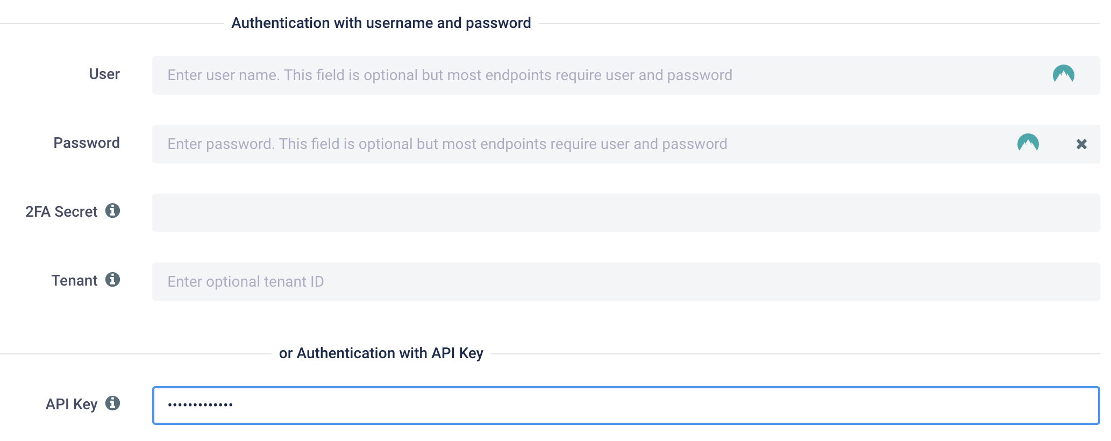This screenshot has width=1111, height=441.
Task: Open the Tenant info icon
Action: click(x=112, y=280)
